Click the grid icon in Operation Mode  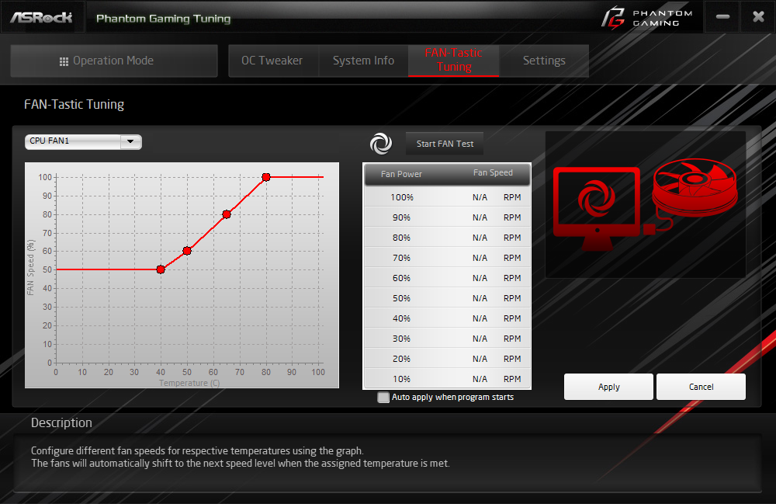click(x=64, y=61)
